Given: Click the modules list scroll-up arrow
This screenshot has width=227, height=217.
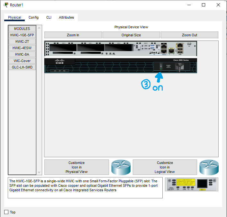Looking at the screenshot, I should point(39,28).
